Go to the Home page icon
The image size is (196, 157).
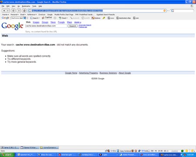tap(24, 10)
